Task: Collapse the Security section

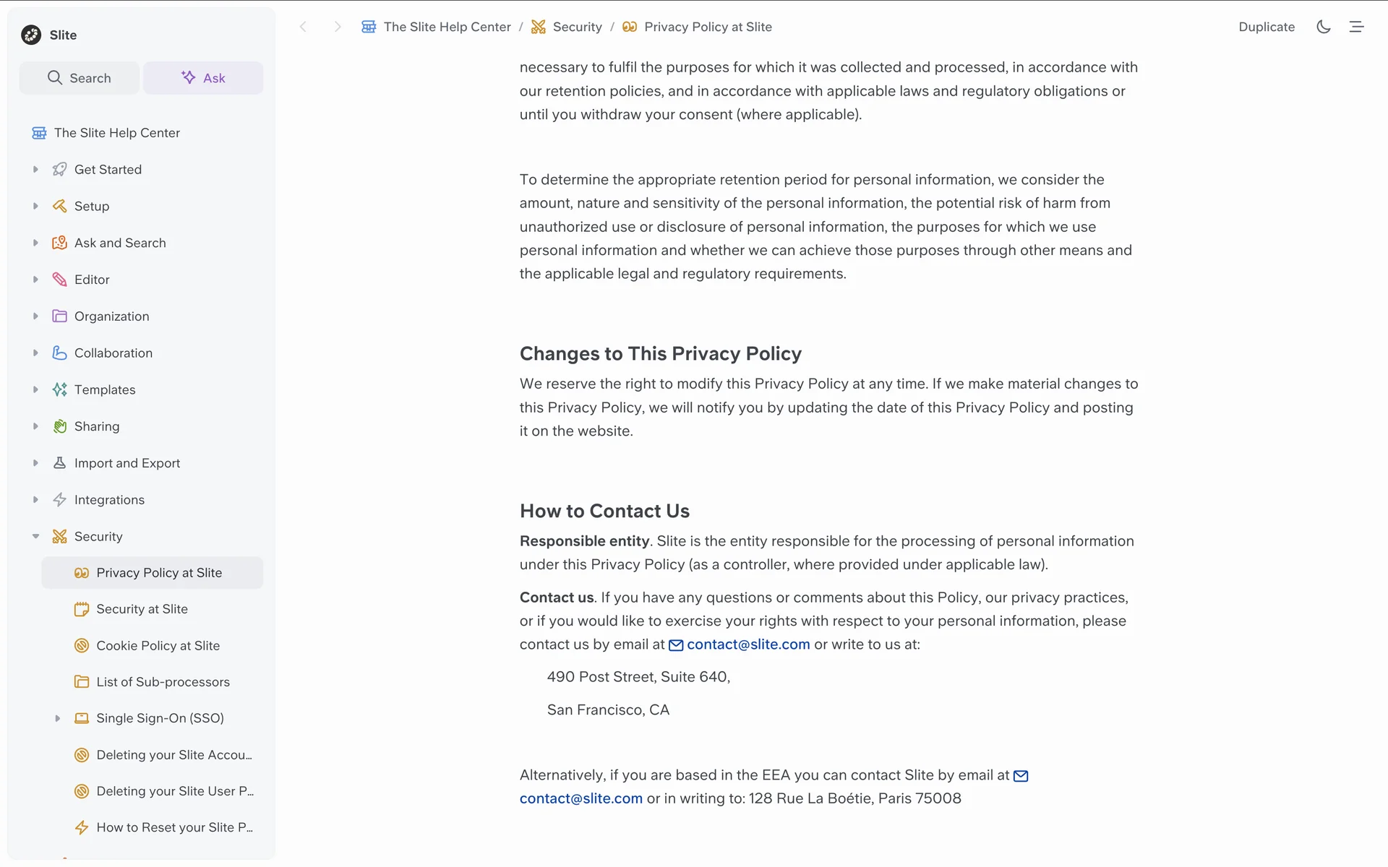Action: (35, 536)
